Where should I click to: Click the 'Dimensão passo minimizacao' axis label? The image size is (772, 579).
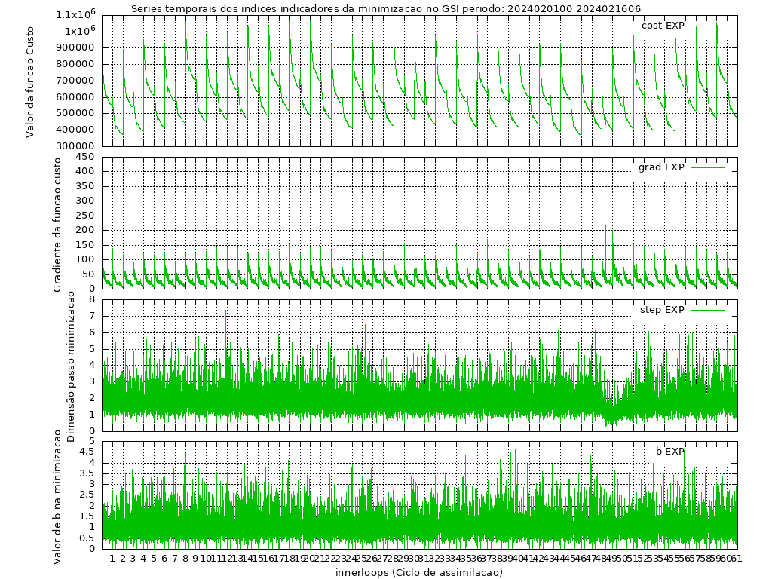[71, 366]
